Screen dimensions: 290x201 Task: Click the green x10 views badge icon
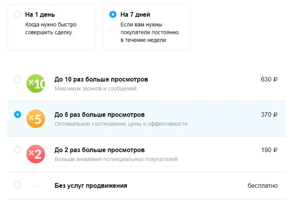36,84
